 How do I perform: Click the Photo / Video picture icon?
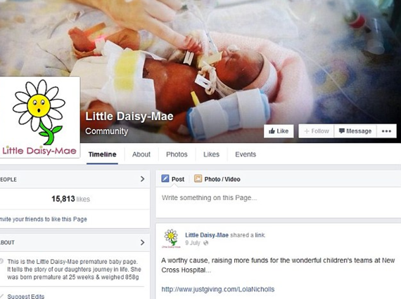click(x=198, y=178)
